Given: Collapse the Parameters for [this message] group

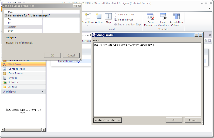Looking at the screenshot, I should pos(6,15).
